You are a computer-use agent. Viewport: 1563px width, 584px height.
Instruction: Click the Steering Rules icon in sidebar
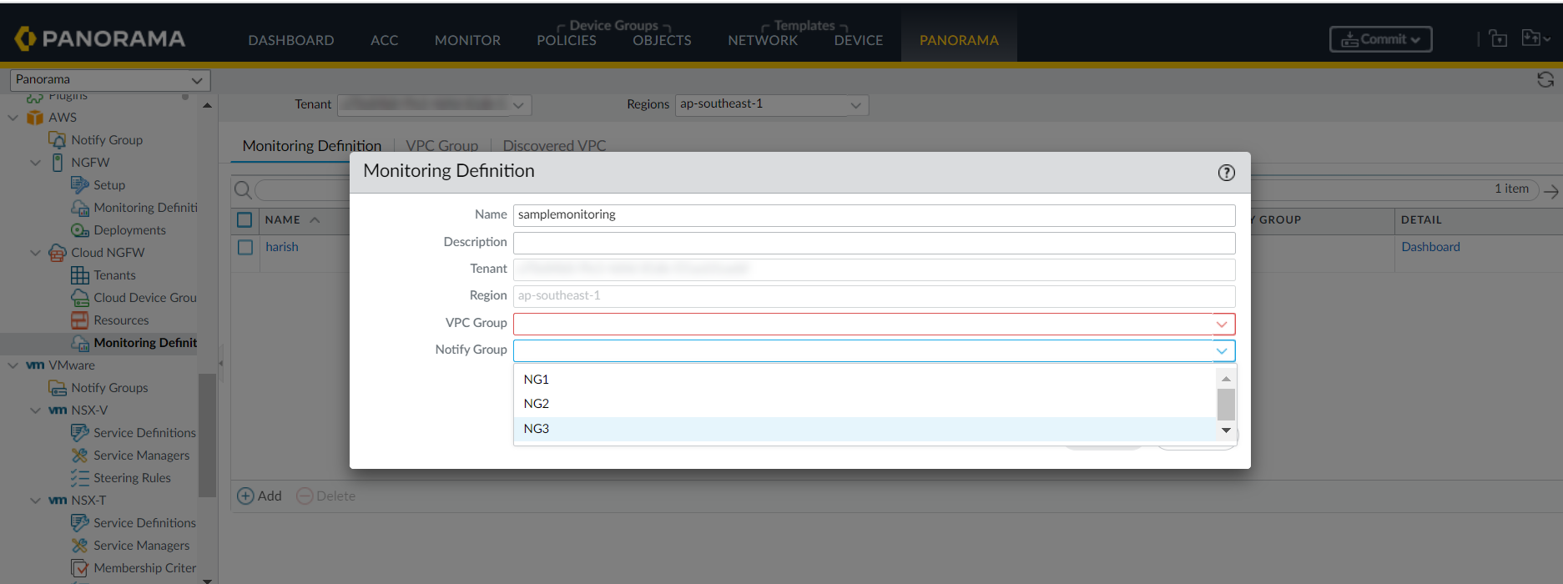pyautogui.click(x=80, y=478)
